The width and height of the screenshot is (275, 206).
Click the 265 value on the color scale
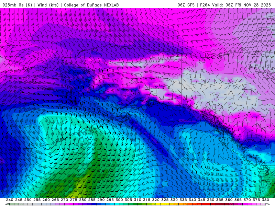point(55,200)
